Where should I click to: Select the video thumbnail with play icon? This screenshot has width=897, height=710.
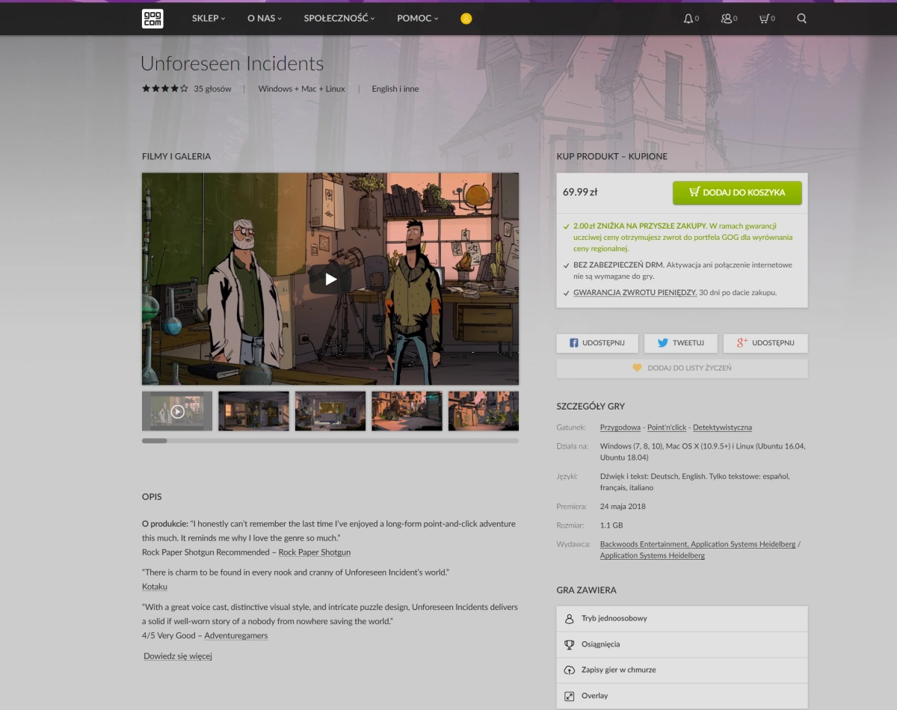[177, 411]
